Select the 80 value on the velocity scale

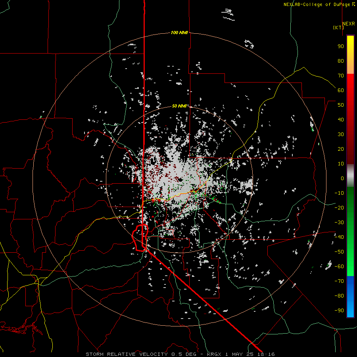[x=341, y=61]
